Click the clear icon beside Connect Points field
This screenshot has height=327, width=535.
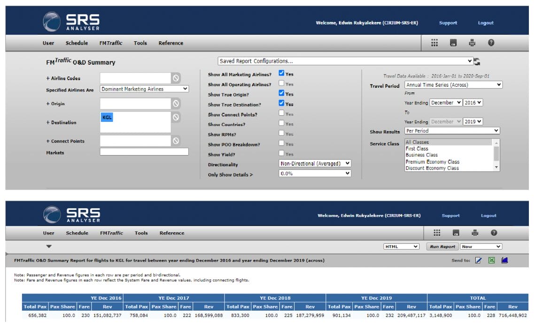coord(176,141)
